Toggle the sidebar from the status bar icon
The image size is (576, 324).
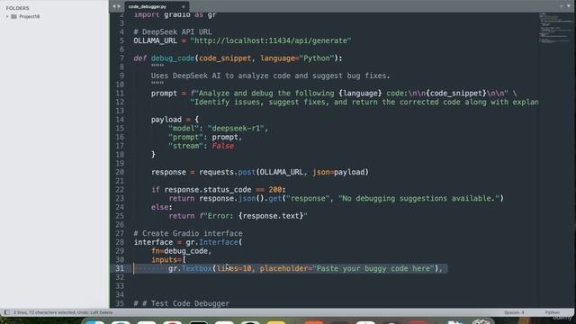point(6,312)
